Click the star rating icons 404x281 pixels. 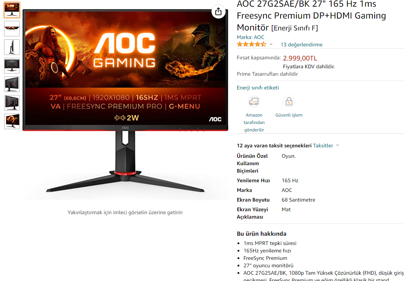(x=252, y=44)
